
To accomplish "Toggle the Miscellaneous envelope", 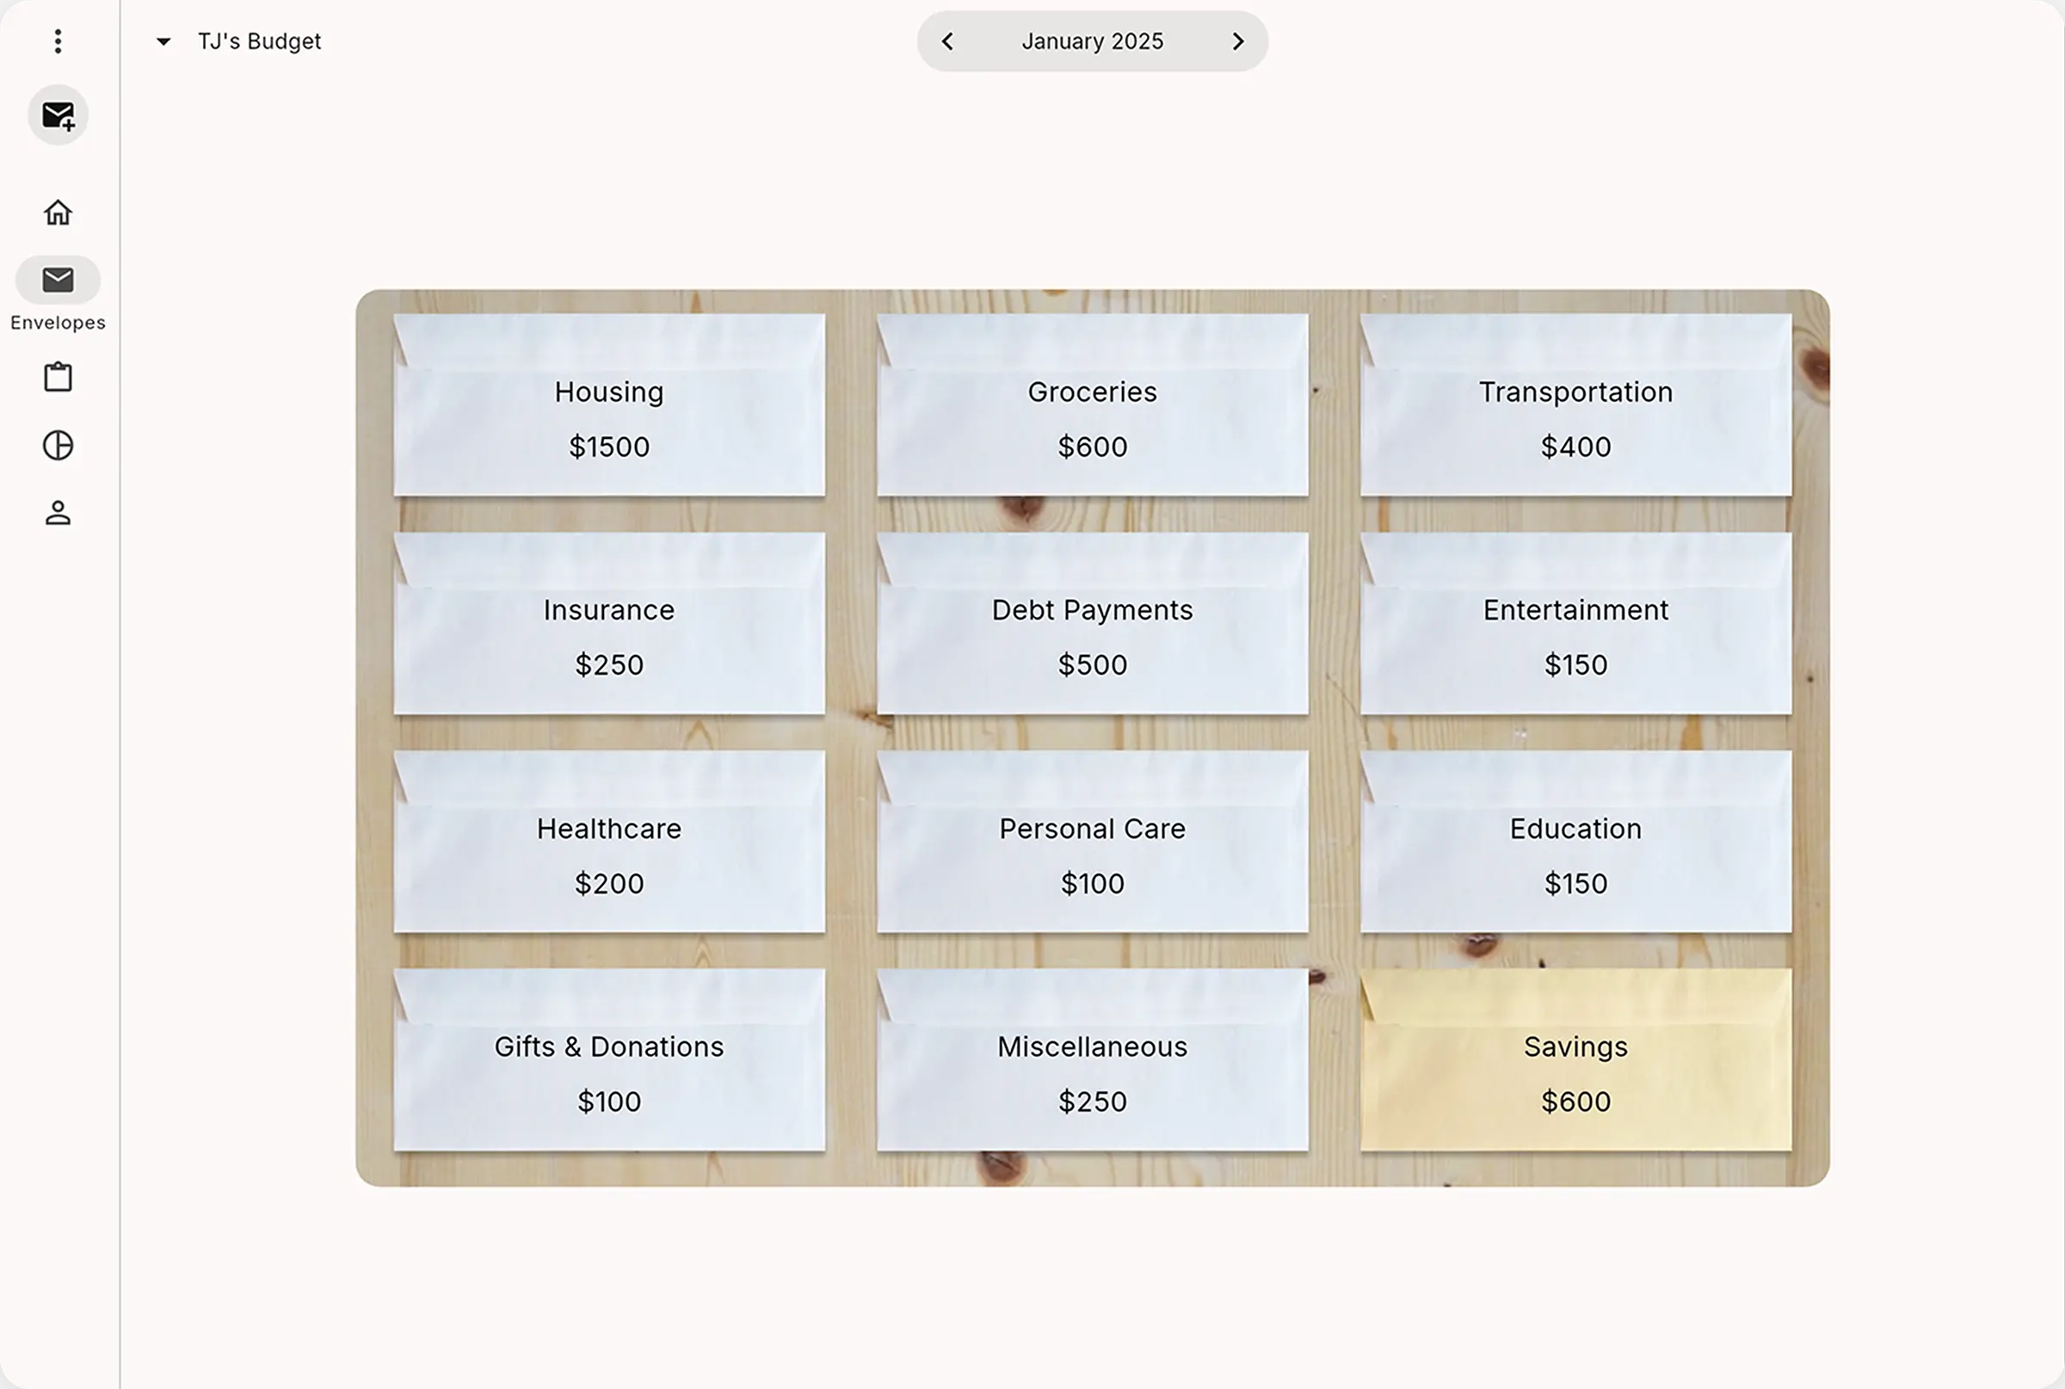I will (x=1092, y=1070).
